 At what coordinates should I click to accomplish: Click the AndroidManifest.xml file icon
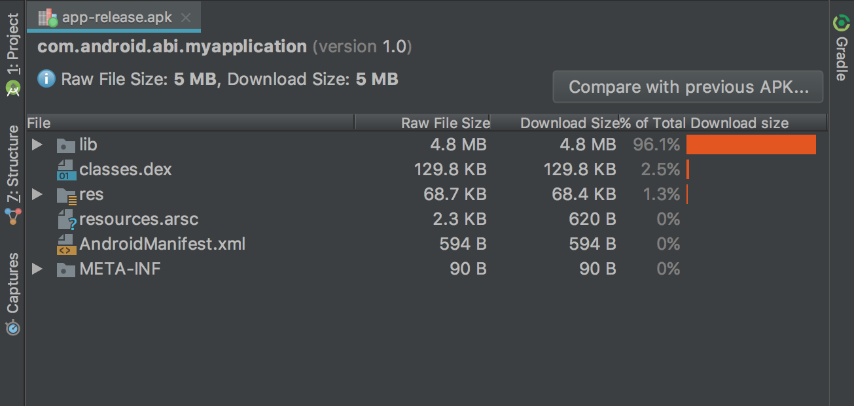(x=66, y=245)
